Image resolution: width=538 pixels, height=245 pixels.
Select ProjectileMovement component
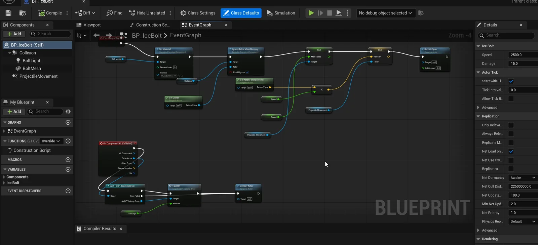(x=38, y=76)
